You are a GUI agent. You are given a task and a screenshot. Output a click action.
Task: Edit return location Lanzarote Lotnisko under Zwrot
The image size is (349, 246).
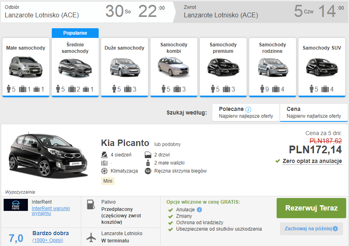221,15
